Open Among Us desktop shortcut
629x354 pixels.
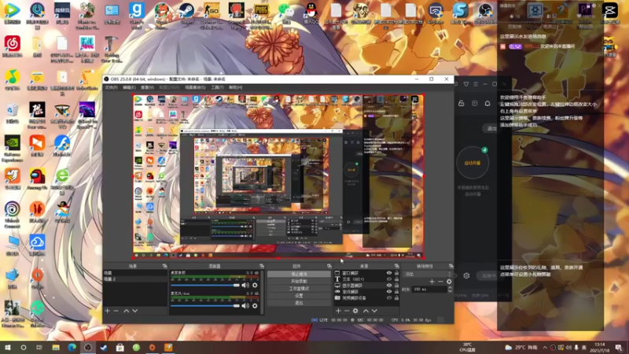coord(37,179)
